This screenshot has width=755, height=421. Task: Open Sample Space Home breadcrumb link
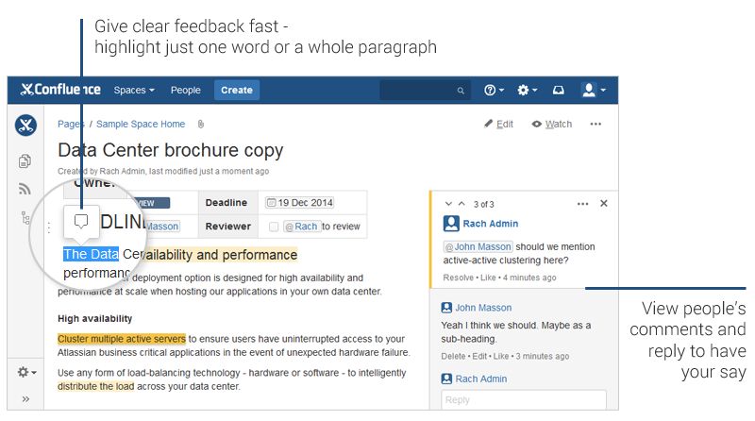tap(141, 124)
